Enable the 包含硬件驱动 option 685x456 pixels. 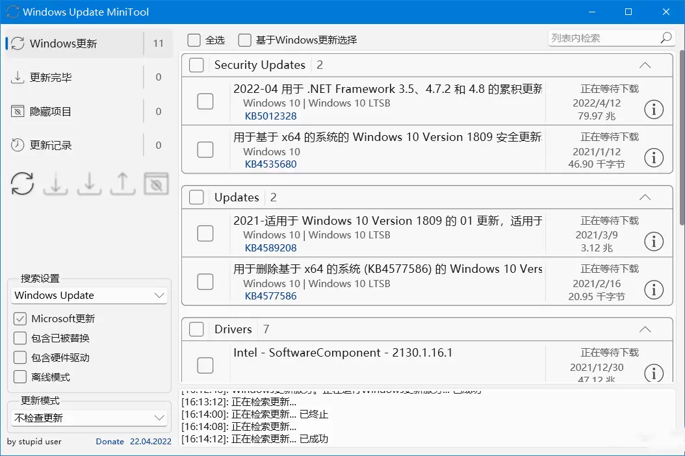pos(20,358)
